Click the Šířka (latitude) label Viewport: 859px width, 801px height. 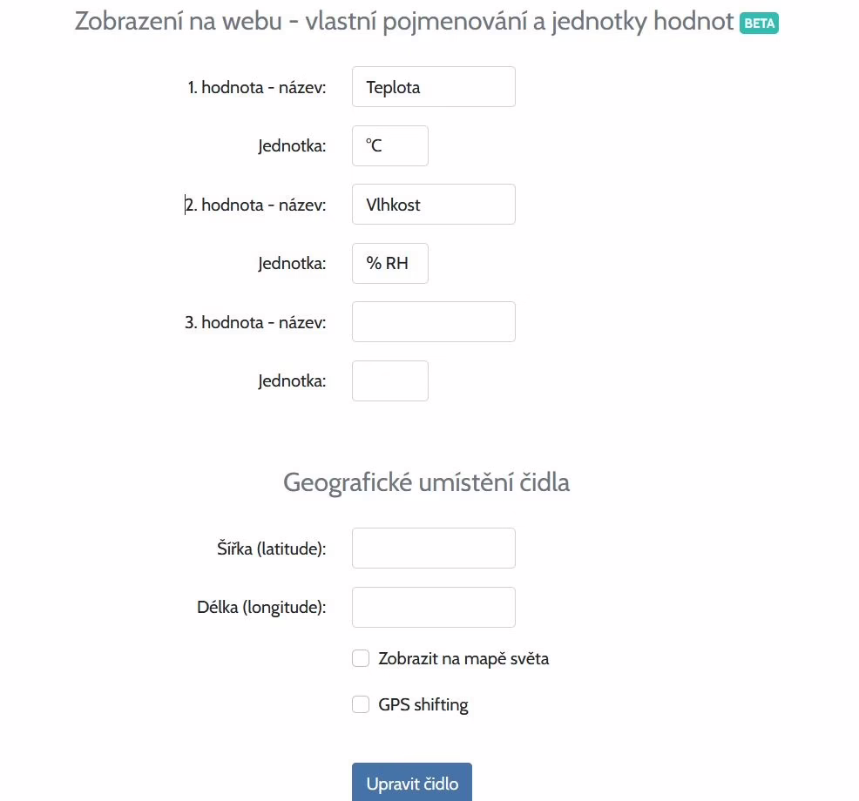click(272, 549)
